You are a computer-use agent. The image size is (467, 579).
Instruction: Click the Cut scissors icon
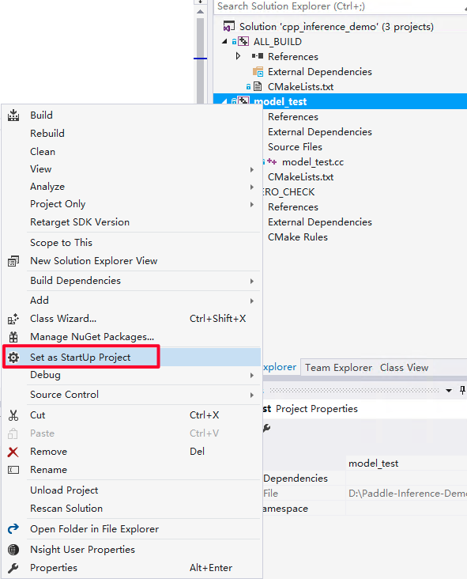13,415
